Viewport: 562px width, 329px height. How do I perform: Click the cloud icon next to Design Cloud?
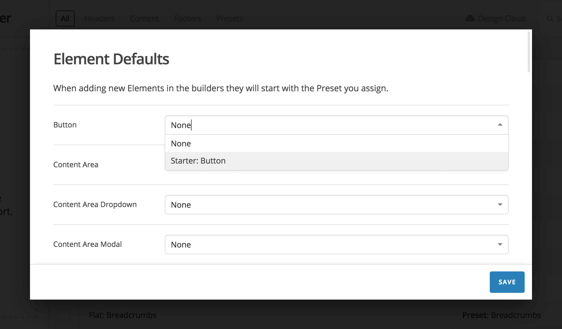pyautogui.click(x=470, y=18)
